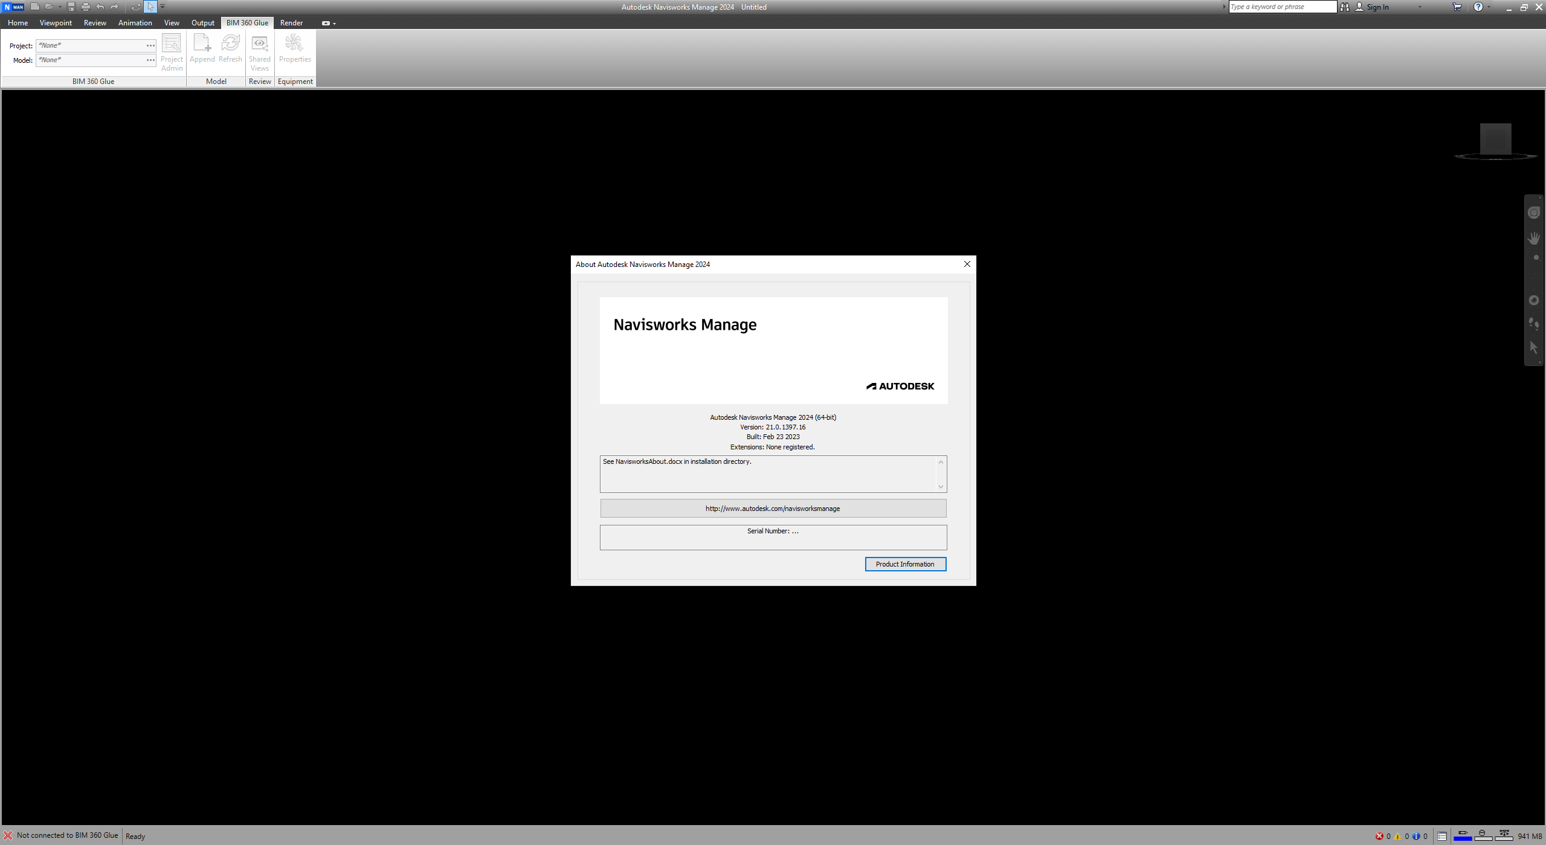Expand the Help dropdown arrow

coord(1489,7)
